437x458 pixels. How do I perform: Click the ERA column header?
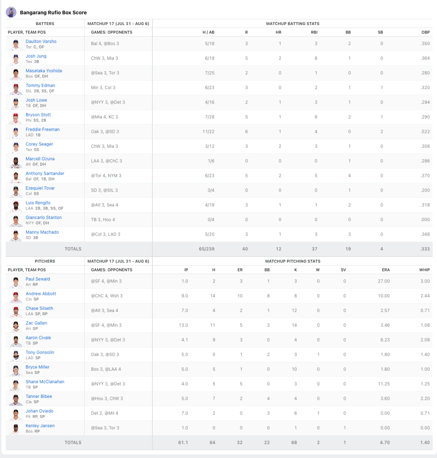click(x=386, y=270)
